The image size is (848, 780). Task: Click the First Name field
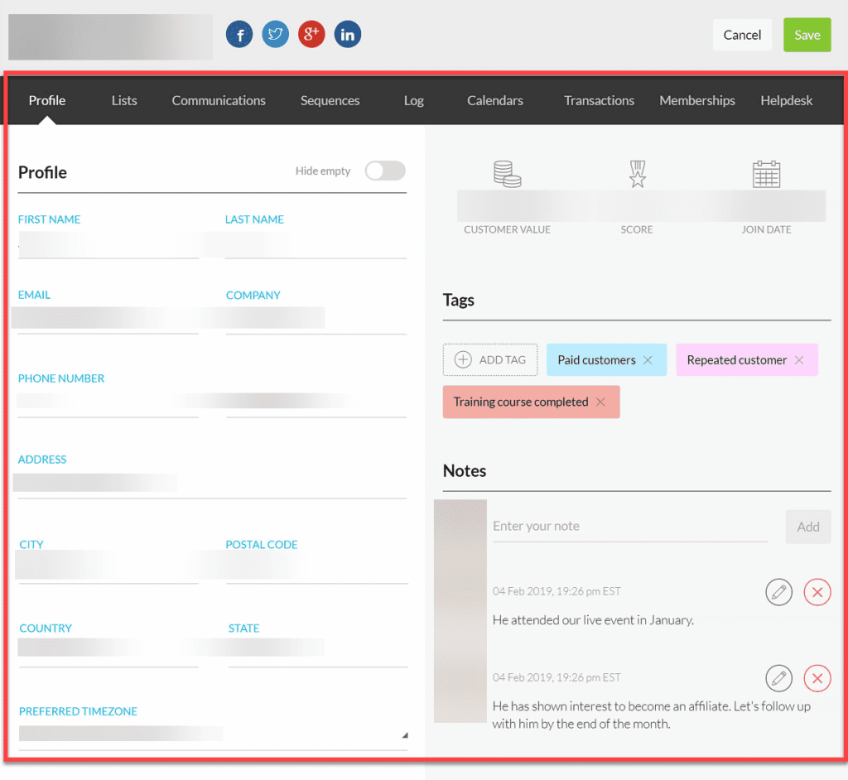tap(108, 245)
